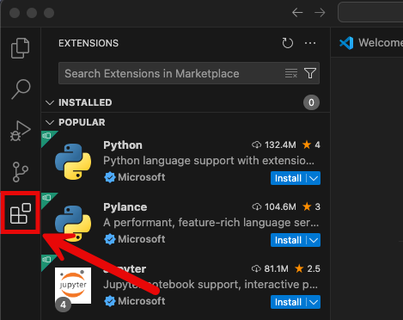Open Source Control view
Viewport: 403px width, 320px height.
[x=21, y=172]
